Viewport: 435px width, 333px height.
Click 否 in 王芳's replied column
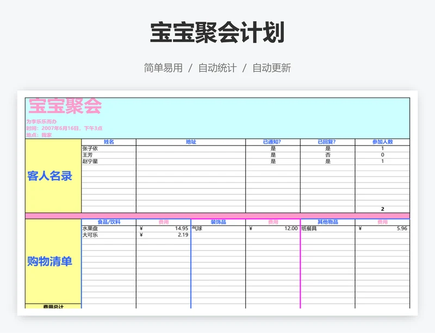coord(327,155)
